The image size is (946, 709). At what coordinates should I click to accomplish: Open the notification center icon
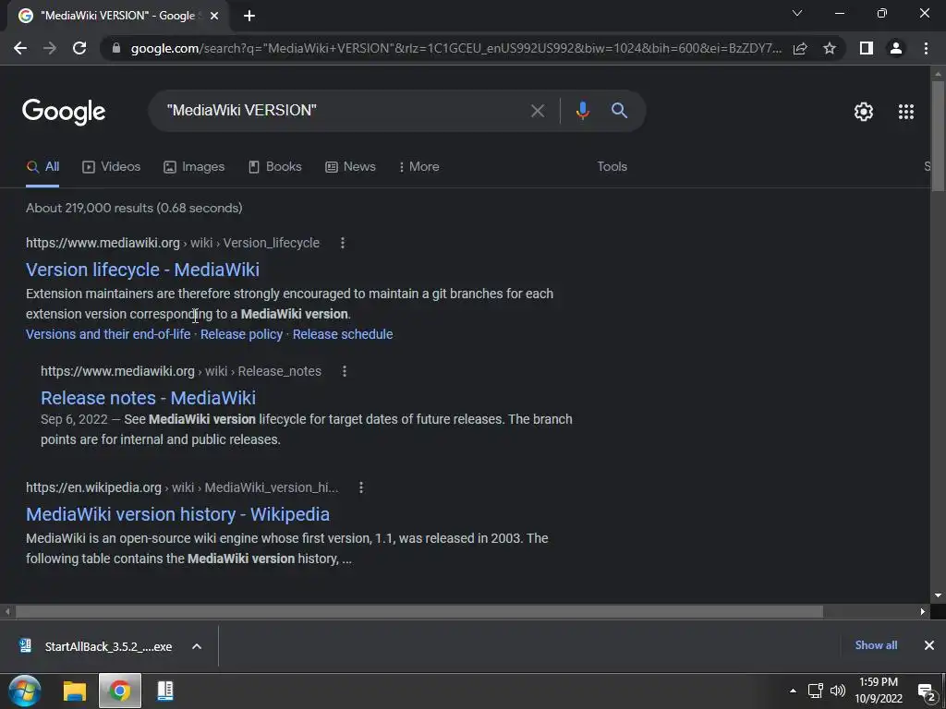[926, 691]
